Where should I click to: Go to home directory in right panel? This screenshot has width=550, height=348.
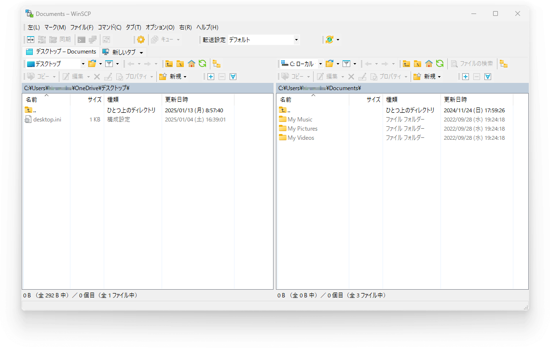[x=429, y=64]
